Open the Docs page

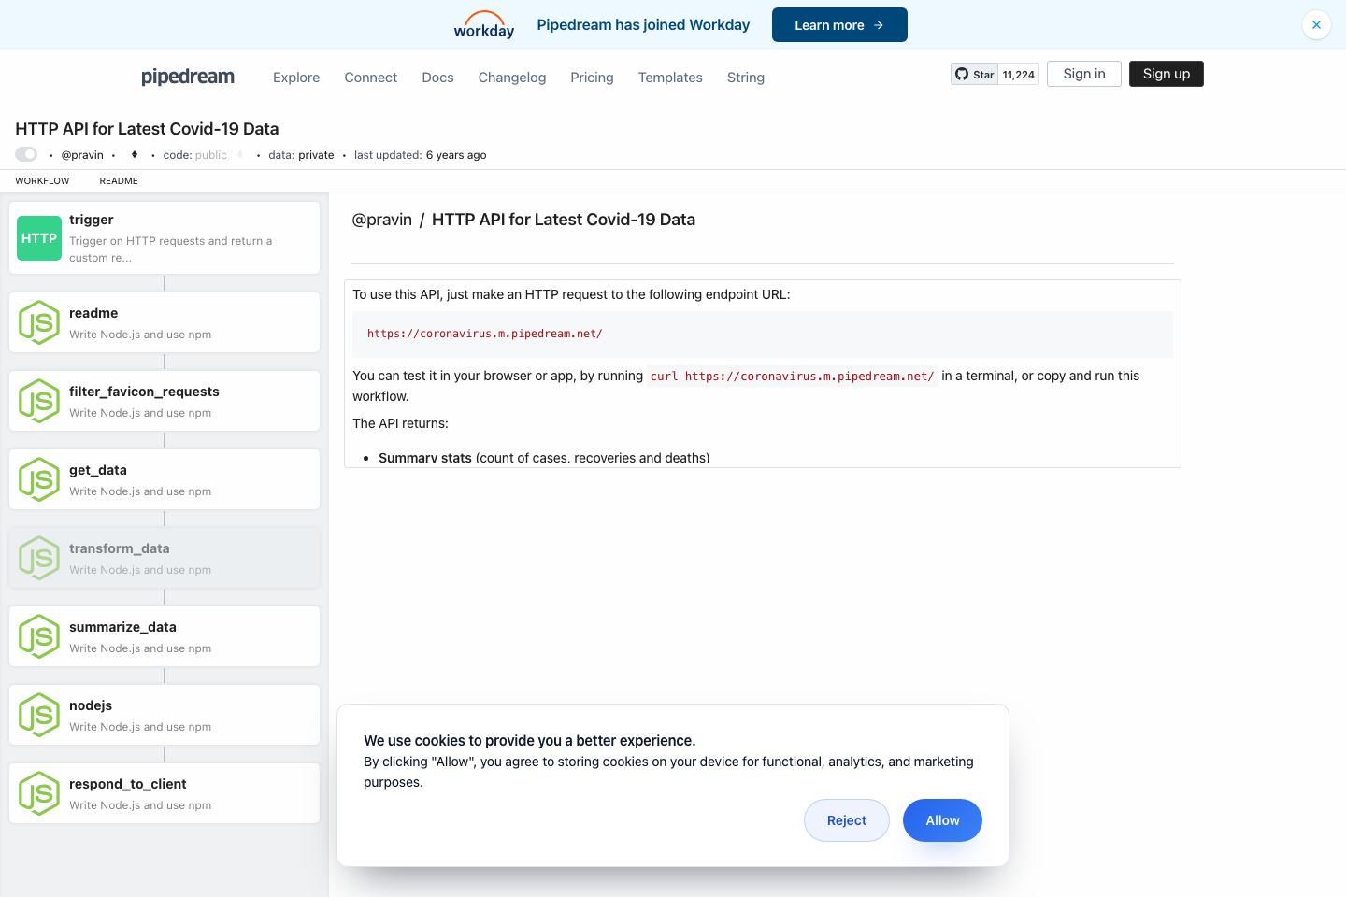click(x=437, y=78)
